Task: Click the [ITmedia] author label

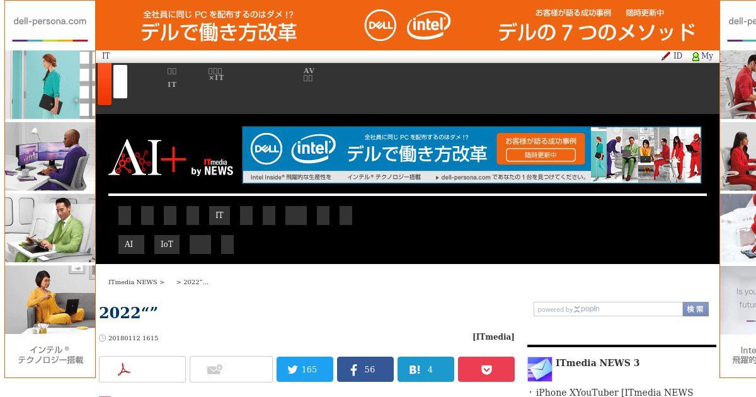Action: 493,337
